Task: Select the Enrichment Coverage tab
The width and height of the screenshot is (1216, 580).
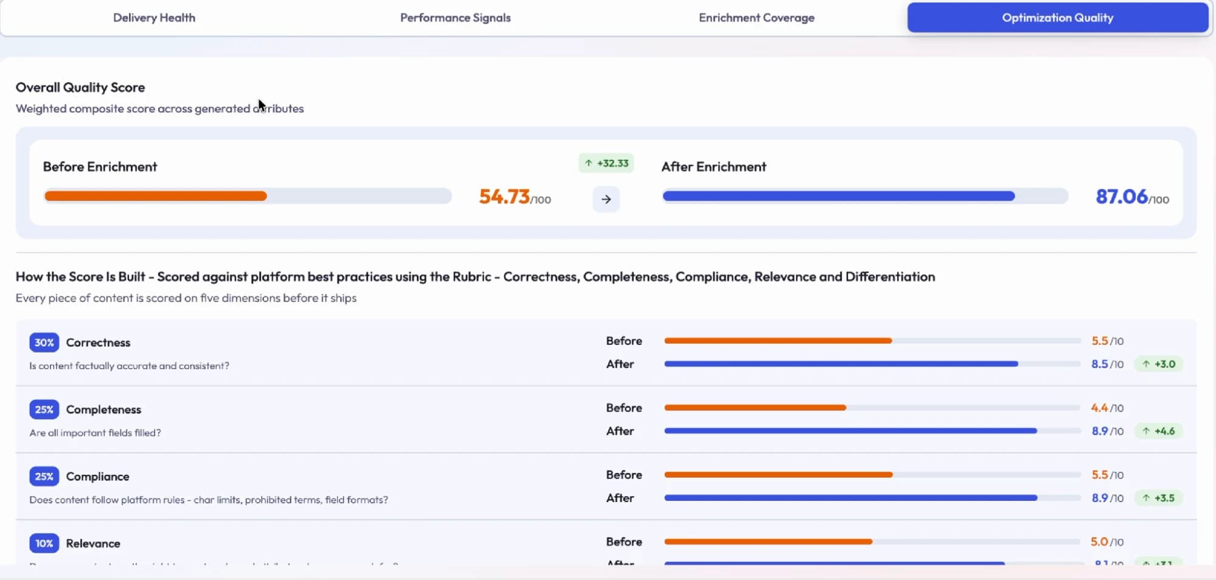Action: pyautogui.click(x=756, y=18)
